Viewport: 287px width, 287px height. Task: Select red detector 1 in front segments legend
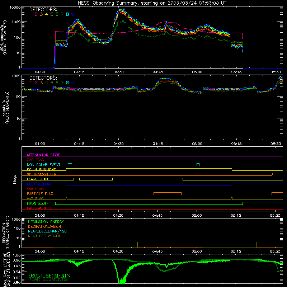(31, 14)
